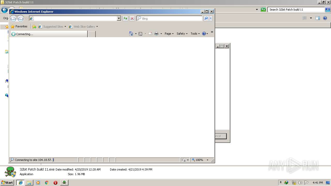Click the IE window title bar icon
This screenshot has width=331, height=186.
(12, 12)
